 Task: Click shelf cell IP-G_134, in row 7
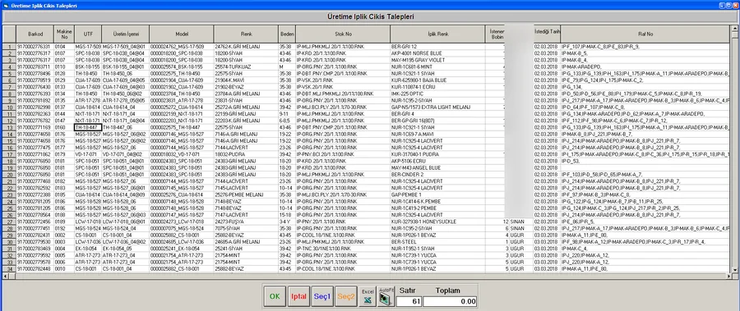(x=645, y=87)
